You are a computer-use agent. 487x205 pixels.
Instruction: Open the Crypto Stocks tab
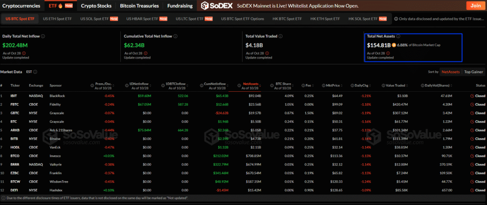[96, 6]
